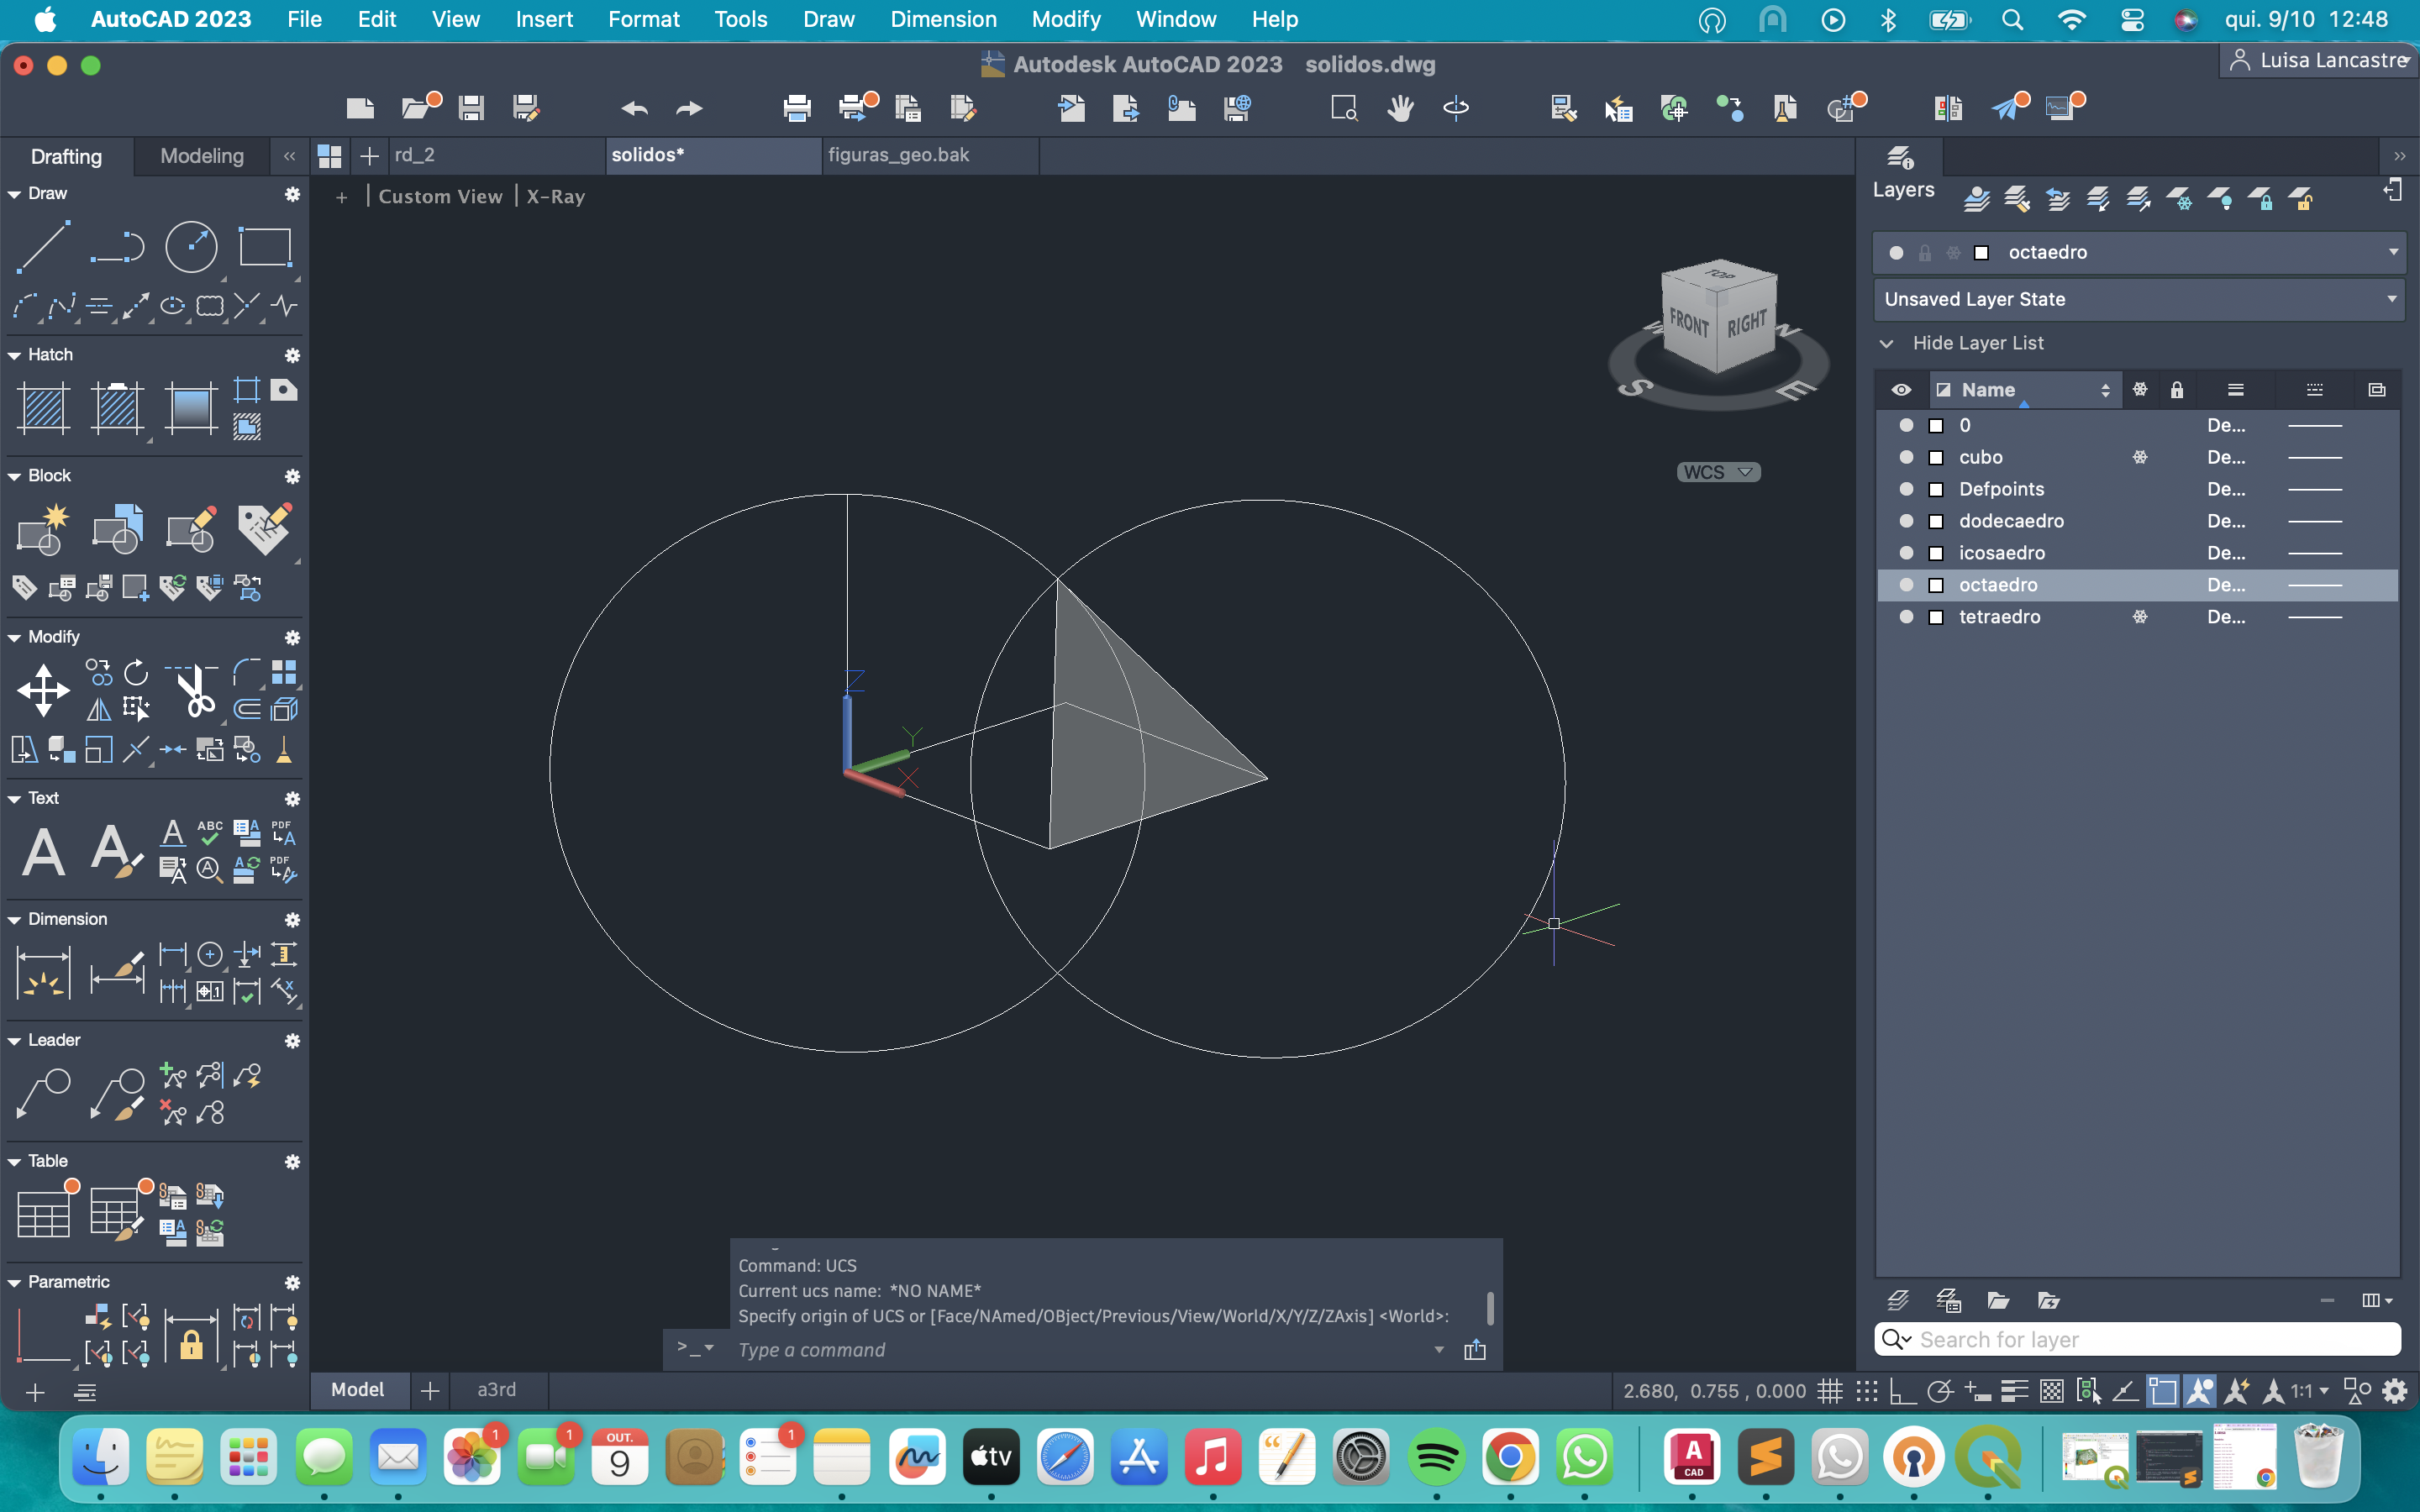Image resolution: width=2420 pixels, height=1512 pixels.
Task: Click the Move tool in Modify
Action: tap(43, 691)
